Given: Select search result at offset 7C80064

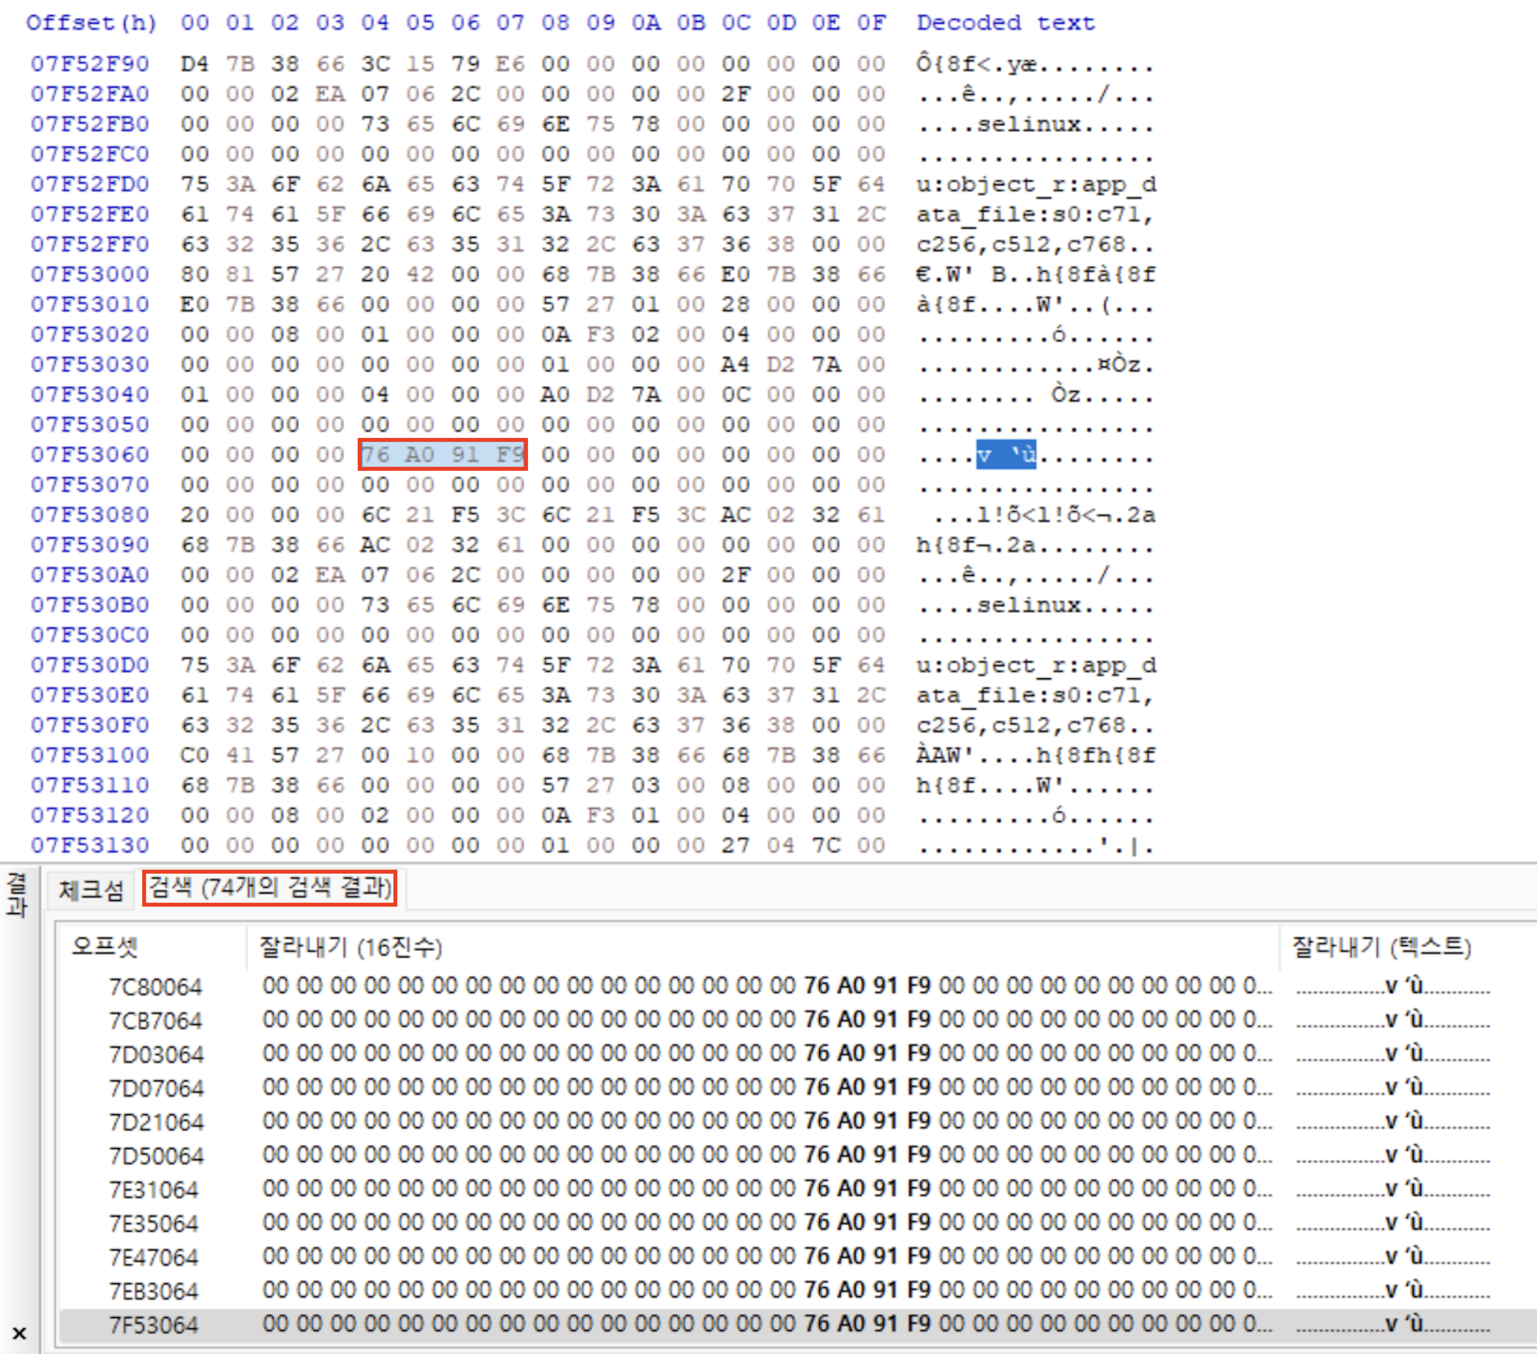Looking at the screenshot, I should pyautogui.click(x=156, y=986).
